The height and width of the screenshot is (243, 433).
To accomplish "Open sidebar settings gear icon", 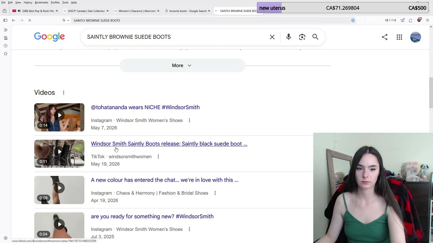I will click(x=5, y=238).
